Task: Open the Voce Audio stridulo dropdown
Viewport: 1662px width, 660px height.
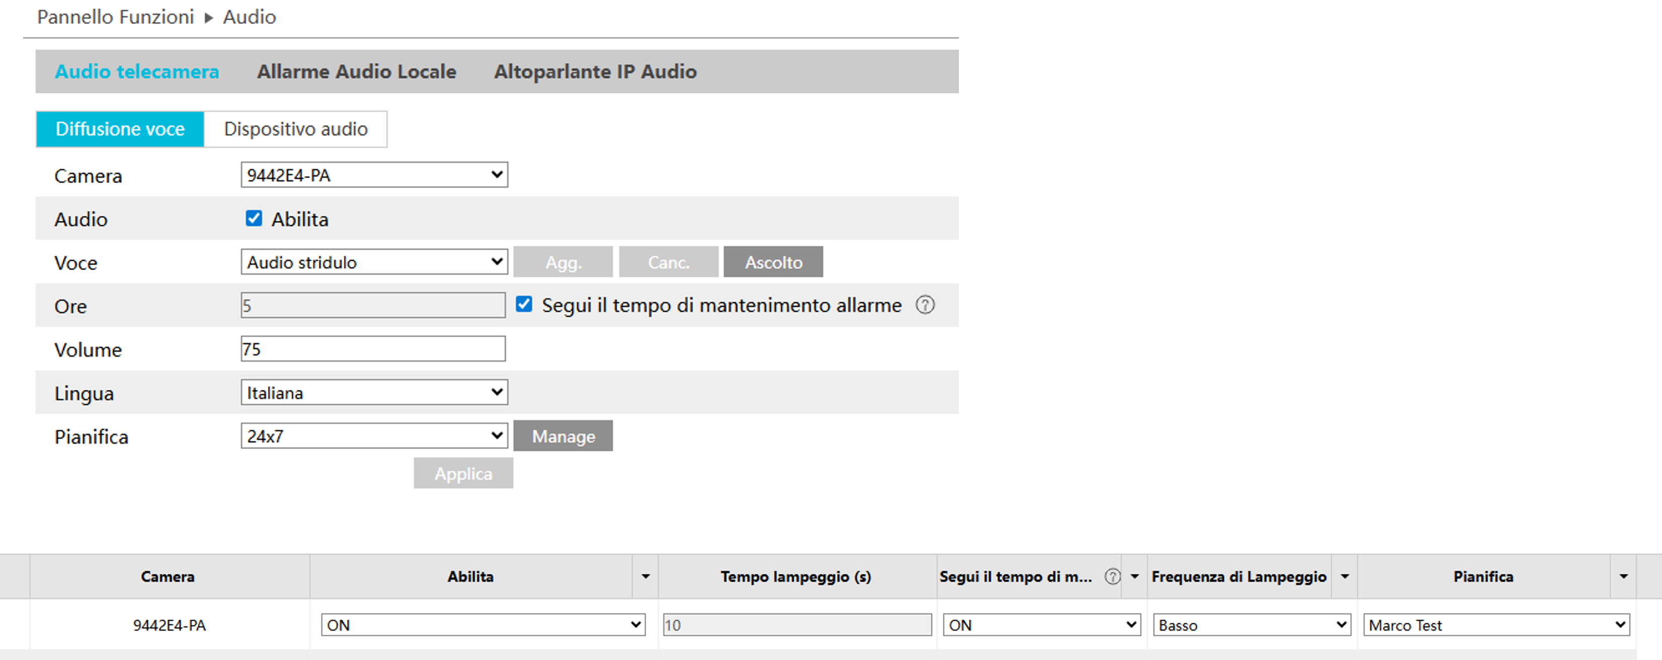Action: (374, 262)
